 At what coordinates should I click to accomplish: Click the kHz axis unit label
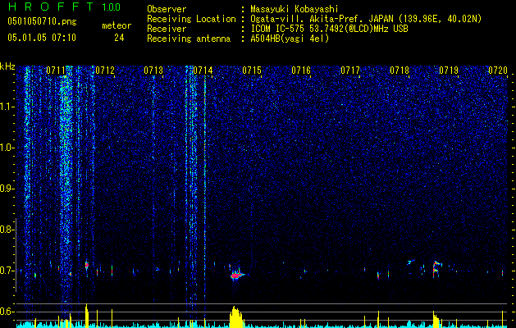[x=7, y=66]
